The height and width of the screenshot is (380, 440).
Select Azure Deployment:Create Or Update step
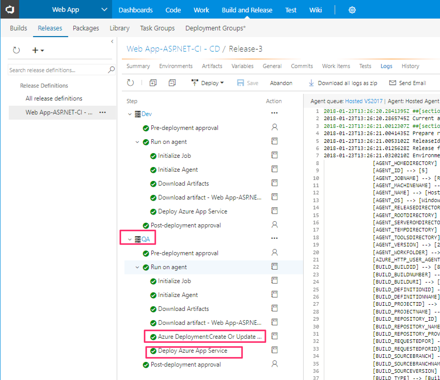click(x=210, y=337)
